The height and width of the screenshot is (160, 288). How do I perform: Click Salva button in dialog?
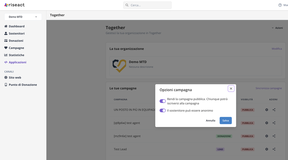tap(226, 120)
